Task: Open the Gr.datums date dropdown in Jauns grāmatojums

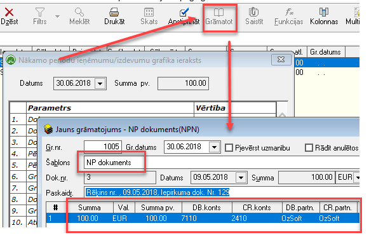Action: pos(214,147)
